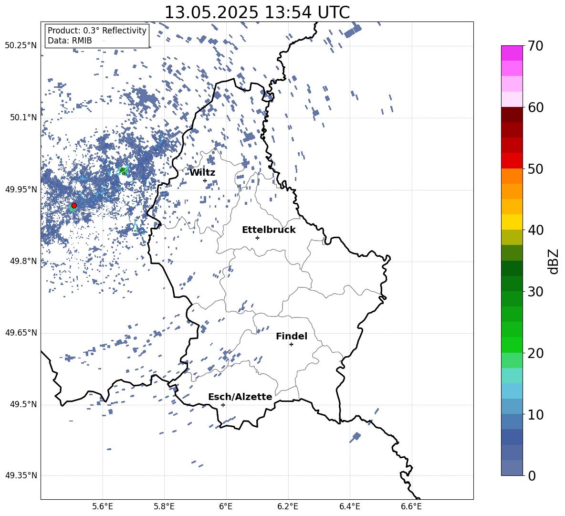This screenshot has width=565, height=516.
Task: Select the Wiltz city label
Action: pos(202,173)
